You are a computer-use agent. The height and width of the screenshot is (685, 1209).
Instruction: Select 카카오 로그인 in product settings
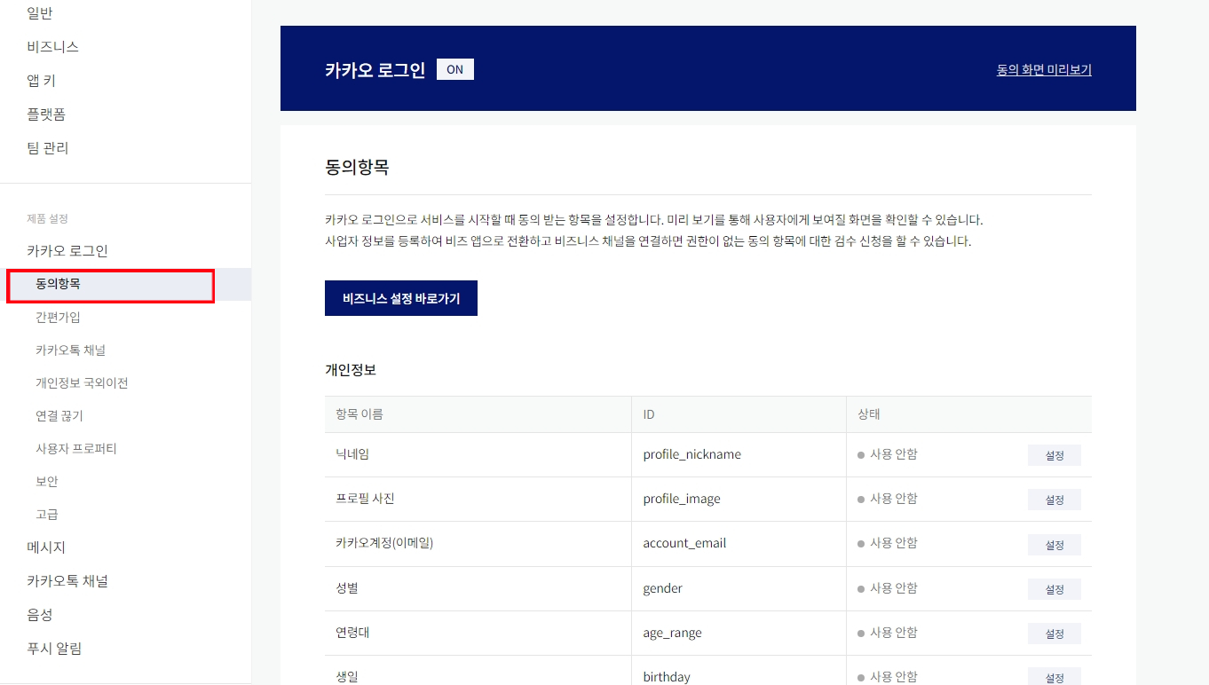(67, 251)
